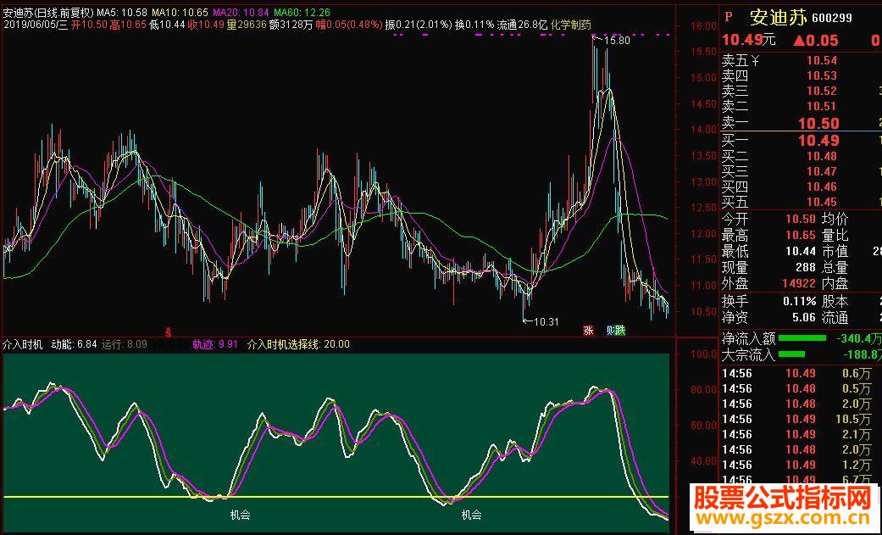This screenshot has height=535, width=882.
Task: Click the 10.31 low price marker
Action: click(546, 321)
